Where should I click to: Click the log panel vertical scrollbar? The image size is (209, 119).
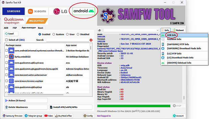click(184, 98)
